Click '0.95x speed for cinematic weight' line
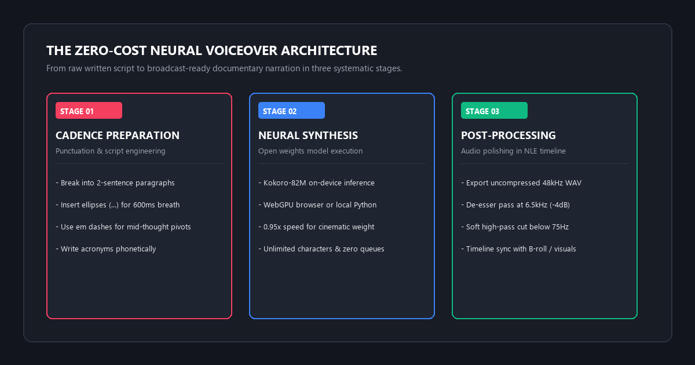 click(316, 227)
